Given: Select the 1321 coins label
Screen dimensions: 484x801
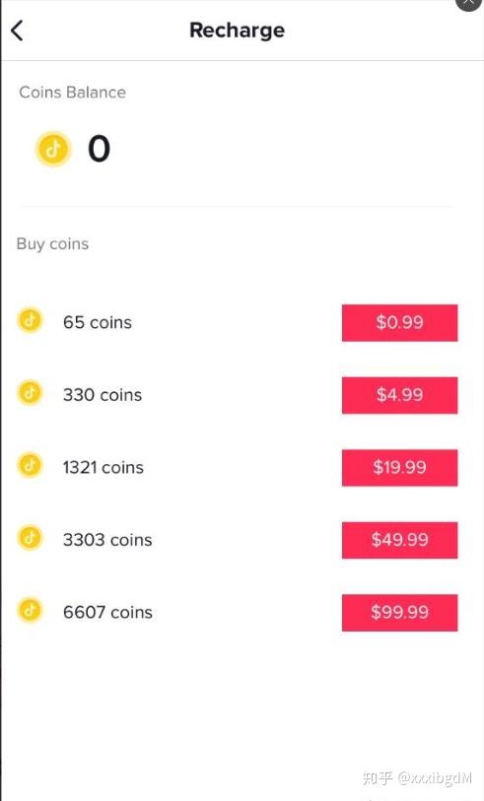Looking at the screenshot, I should (104, 467).
